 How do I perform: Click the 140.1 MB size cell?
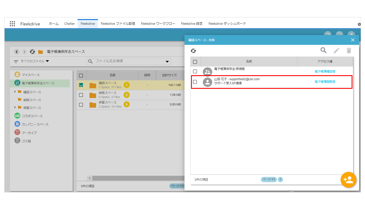[x=175, y=85]
